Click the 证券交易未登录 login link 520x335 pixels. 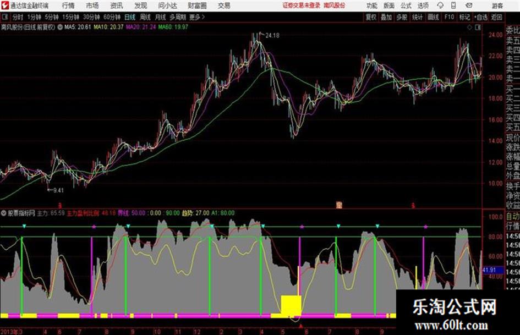coord(301,6)
